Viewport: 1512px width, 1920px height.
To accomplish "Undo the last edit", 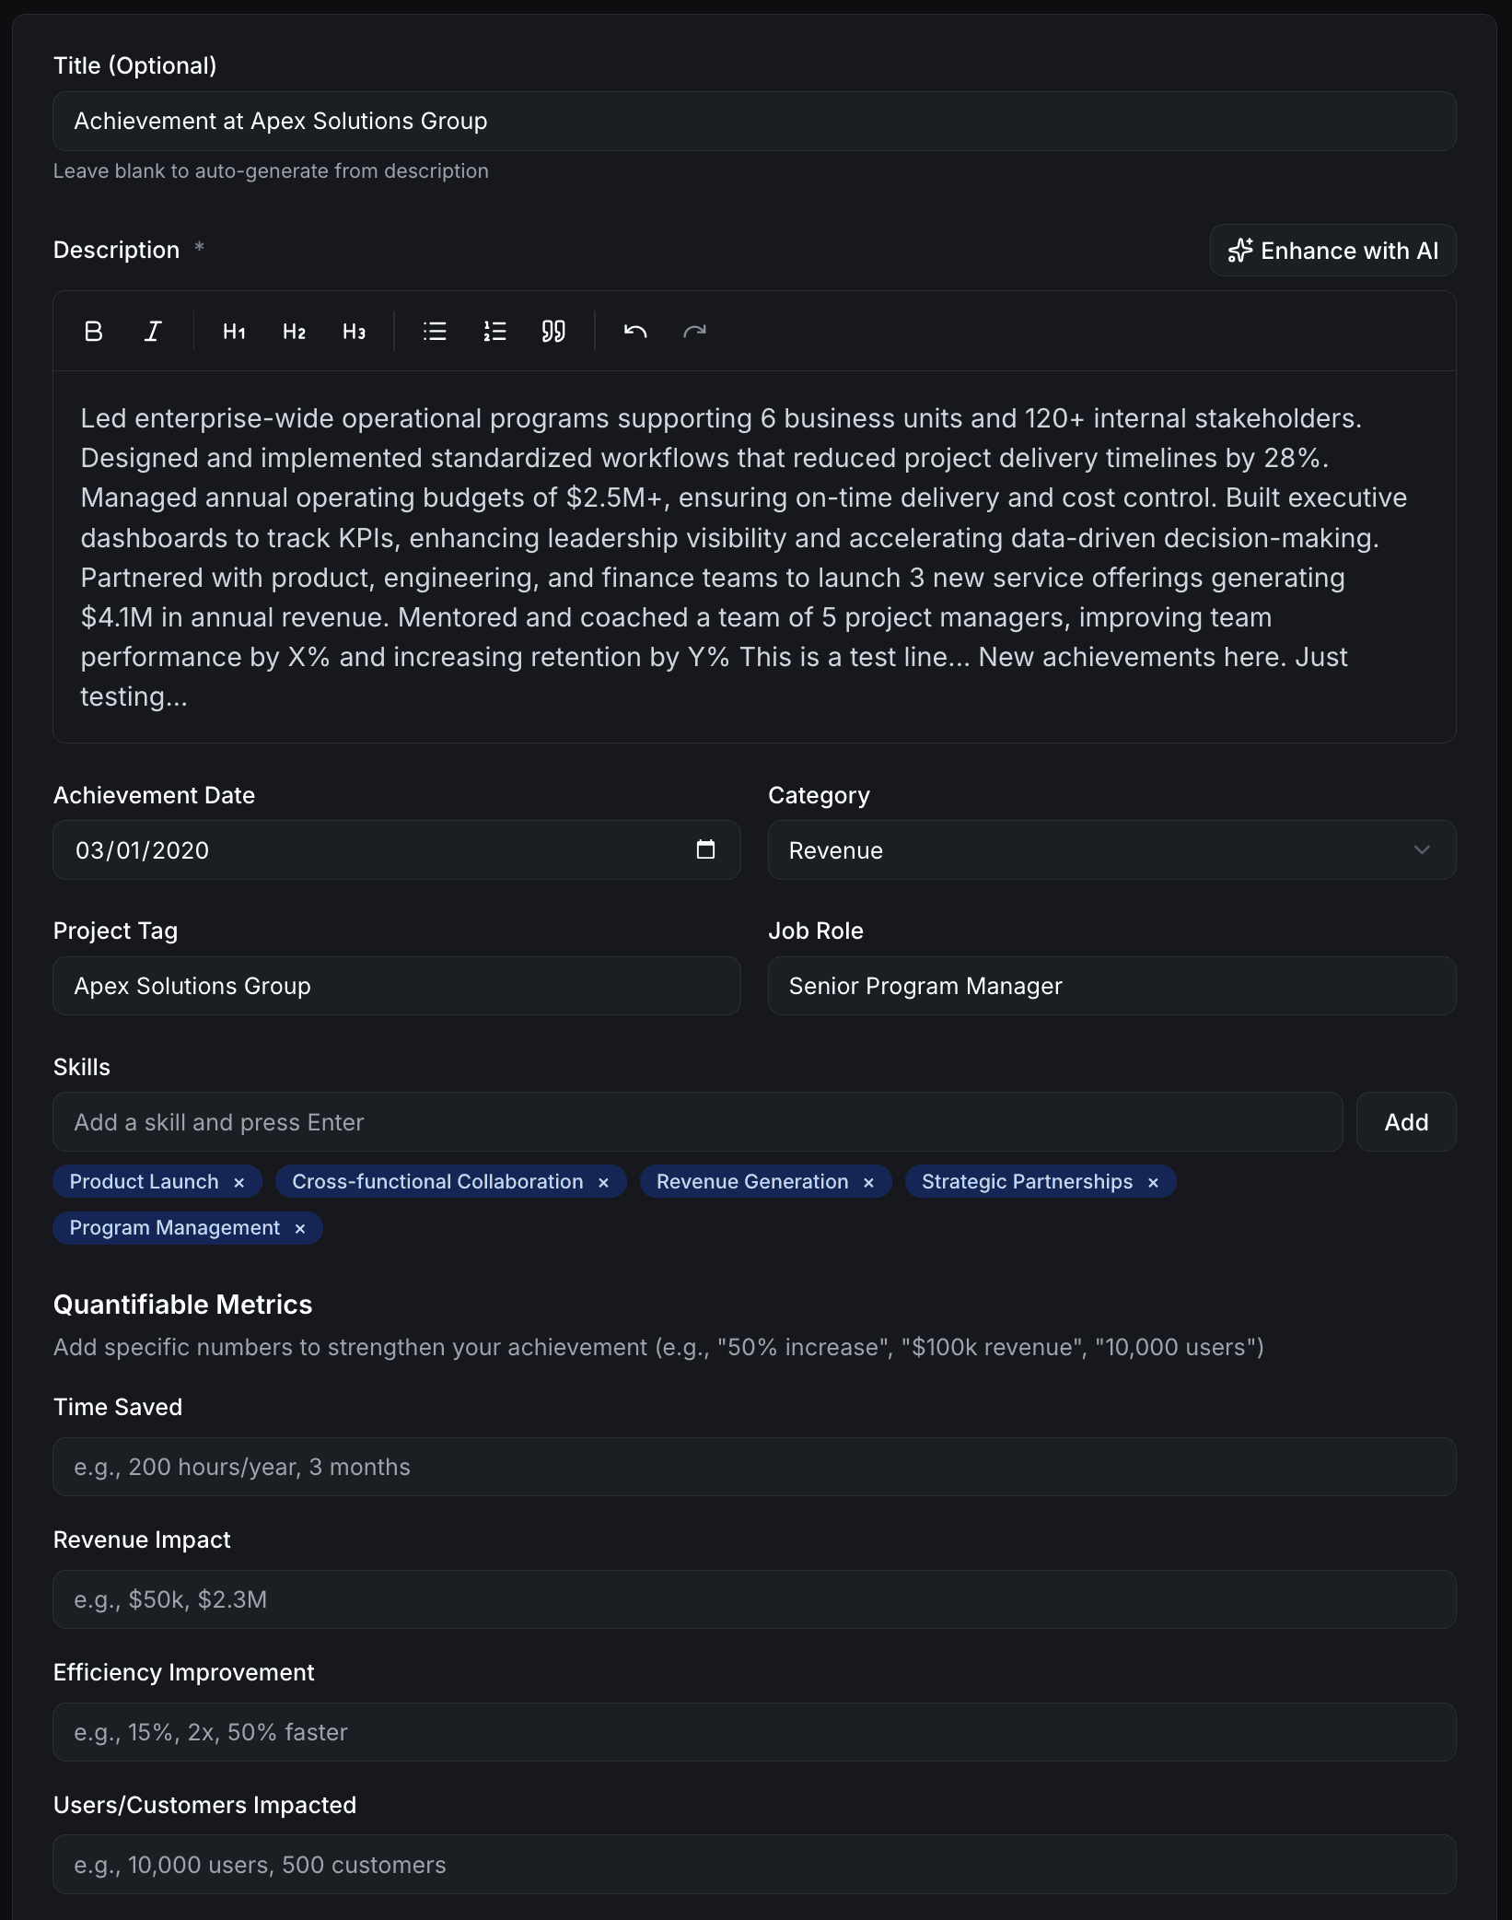I will pos(635,332).
